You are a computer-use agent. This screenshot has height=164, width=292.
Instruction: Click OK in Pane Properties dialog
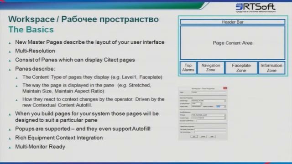pyautogui.click(x=194, y=137)
